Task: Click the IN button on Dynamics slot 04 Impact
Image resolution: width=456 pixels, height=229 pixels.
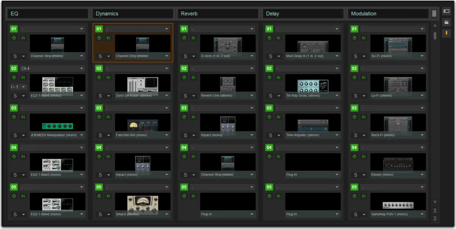Action: click(x=108, y=156)
